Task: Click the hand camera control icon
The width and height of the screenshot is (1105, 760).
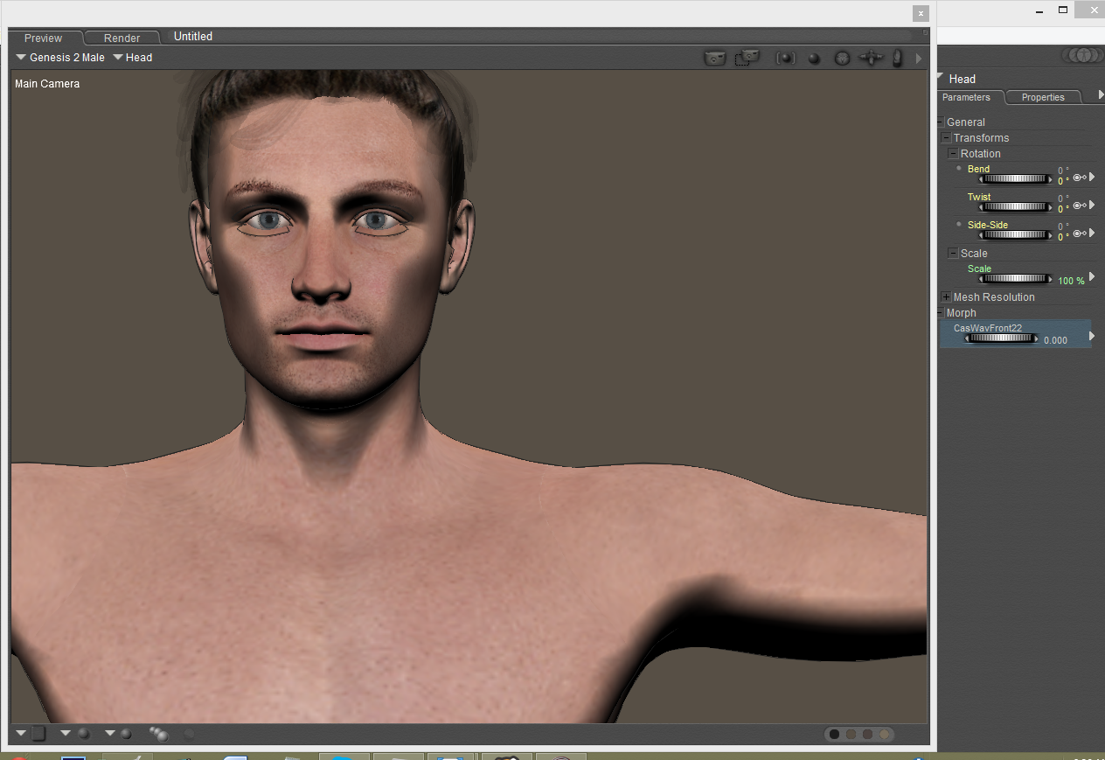Action: (x=897, y=59)
